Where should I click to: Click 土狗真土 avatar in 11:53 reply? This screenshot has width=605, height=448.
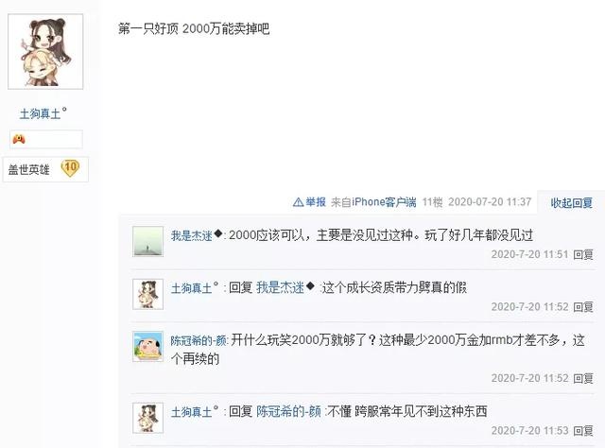147,418
